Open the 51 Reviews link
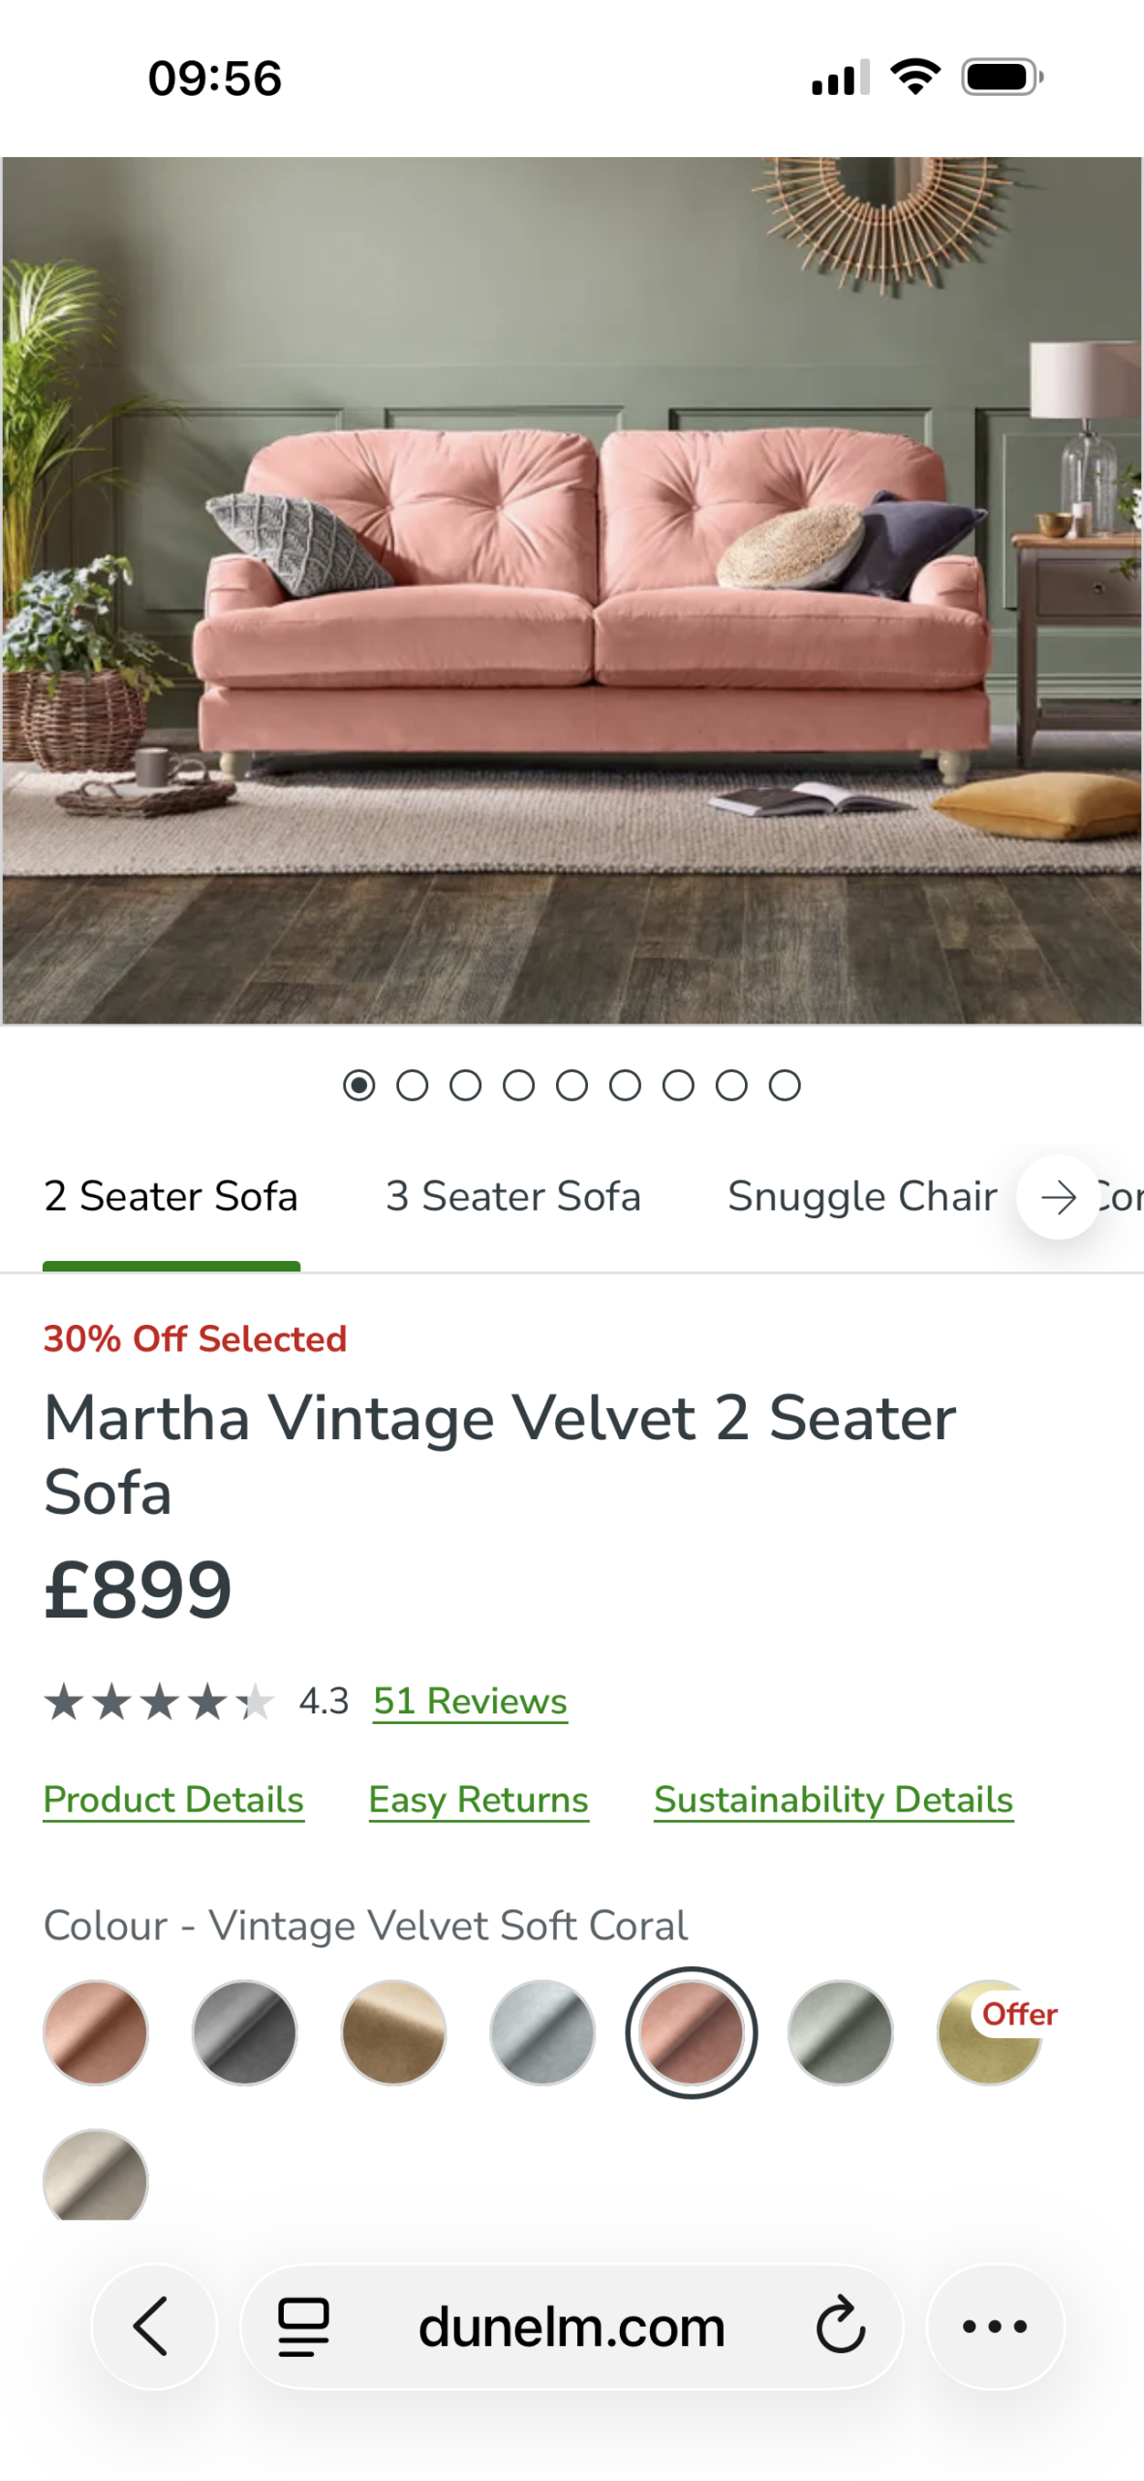Screen dimensions: 1144x2481 point(470,1702)
